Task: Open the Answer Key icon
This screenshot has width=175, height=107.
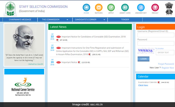Action: pyautogui.click(x=141, y=7)
